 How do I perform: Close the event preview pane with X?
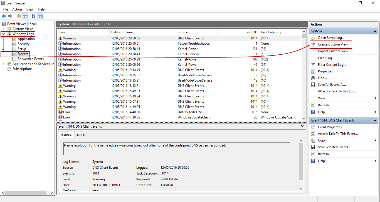click(x=302, y=126)
